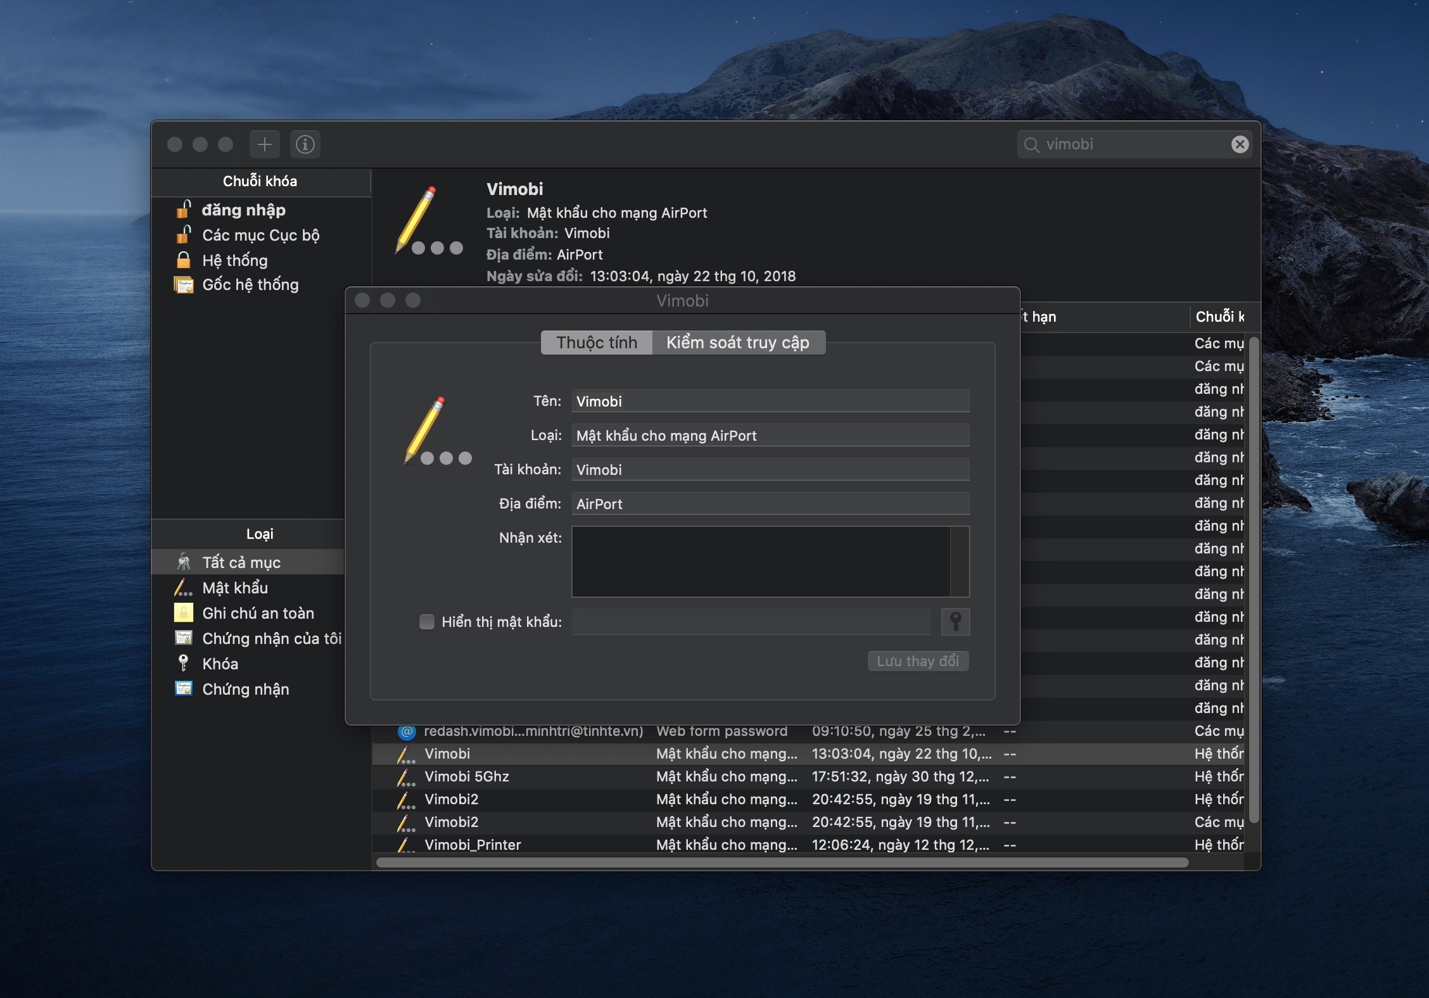Viewport: 1429px width, 998px height.
Task: Click the large pencil icon in the item header
Action: pyautogui.click(x=429, y=220)
